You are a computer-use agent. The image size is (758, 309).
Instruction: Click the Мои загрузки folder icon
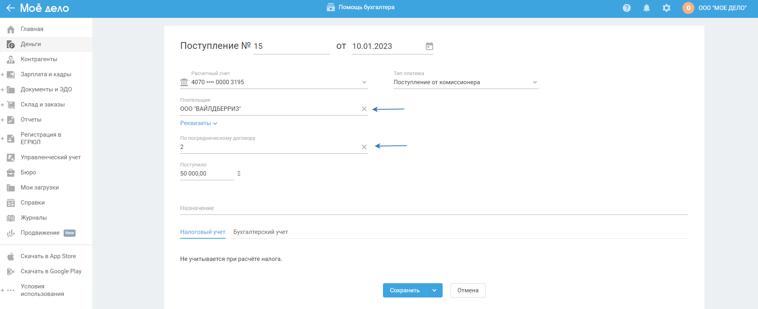click(x=11, y=187)
